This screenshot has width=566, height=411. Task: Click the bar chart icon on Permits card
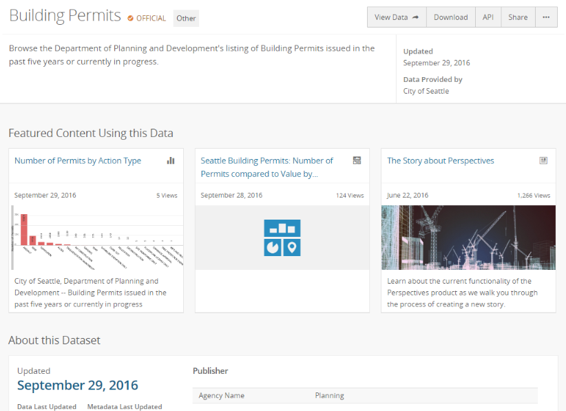pos(171,160)
